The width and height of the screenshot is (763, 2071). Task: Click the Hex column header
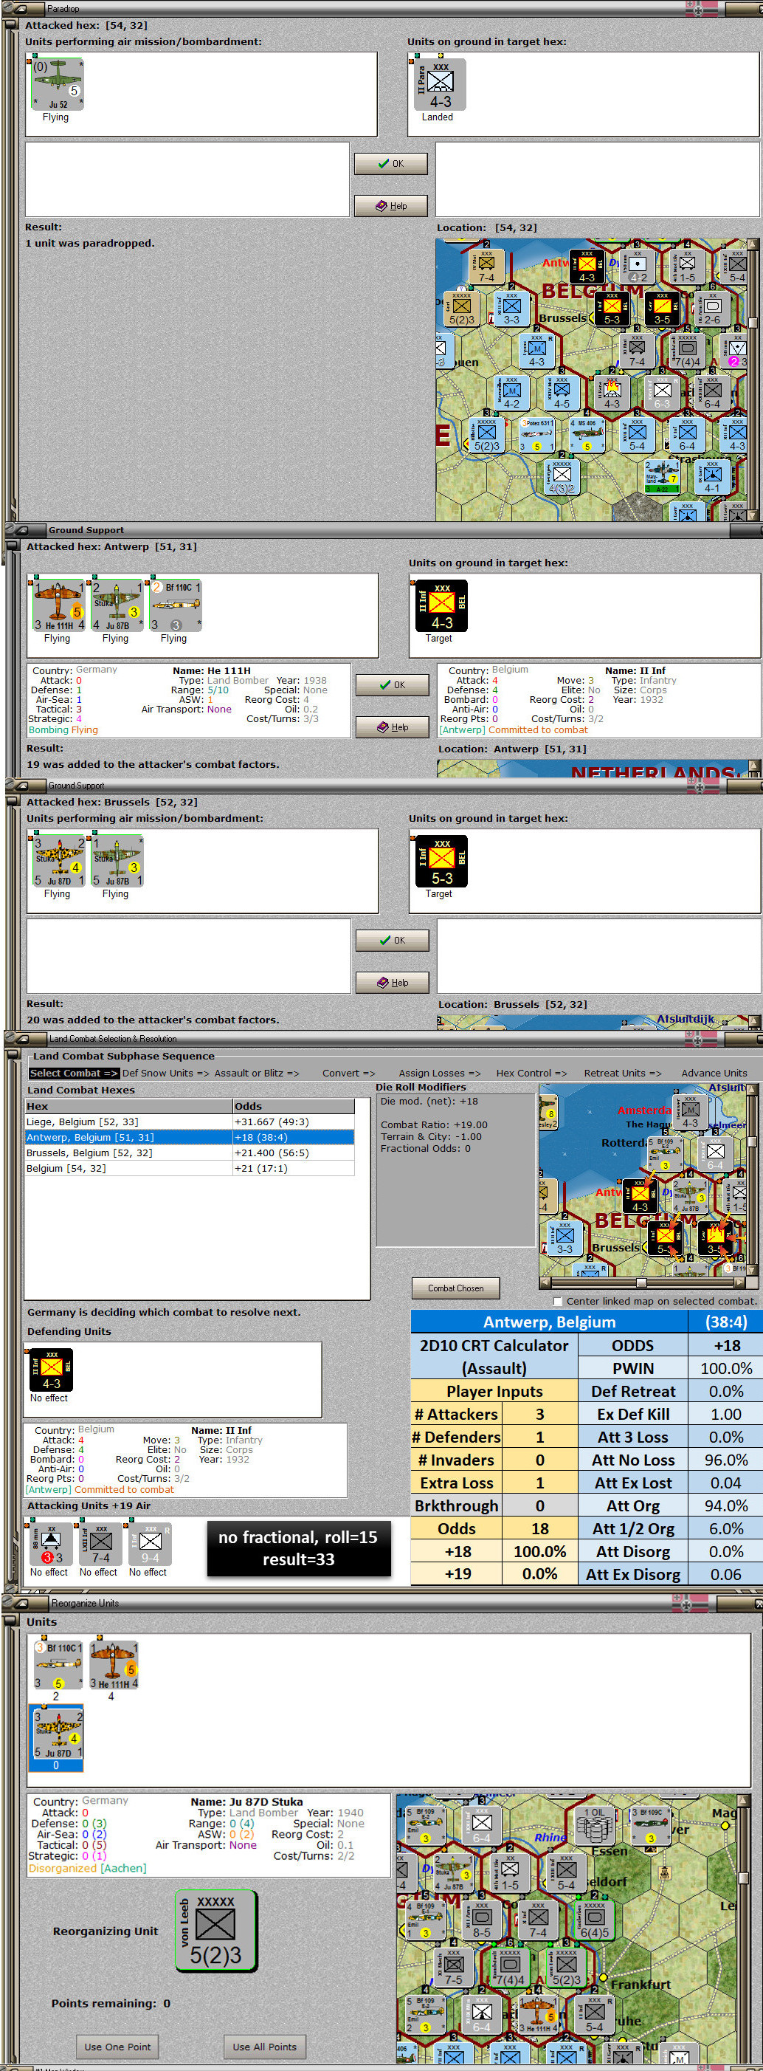128,1106
